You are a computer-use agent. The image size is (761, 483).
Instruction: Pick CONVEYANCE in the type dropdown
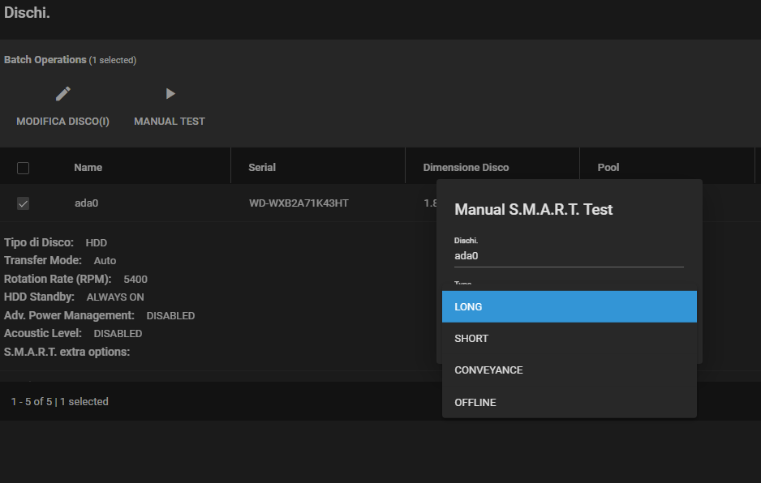tap(569, 370)
